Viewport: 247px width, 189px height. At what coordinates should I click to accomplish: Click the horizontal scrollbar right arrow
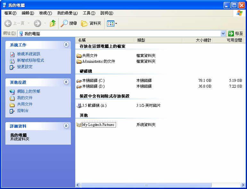point(243,185)
